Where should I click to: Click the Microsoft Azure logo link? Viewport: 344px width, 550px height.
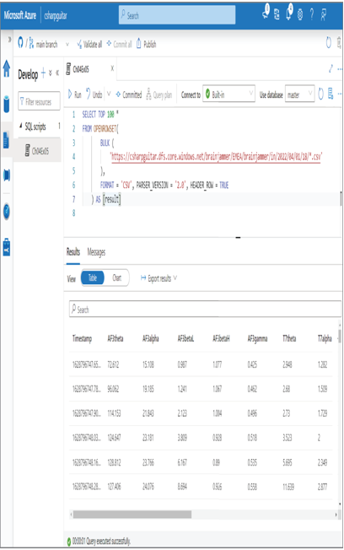[x=20, y=15]
